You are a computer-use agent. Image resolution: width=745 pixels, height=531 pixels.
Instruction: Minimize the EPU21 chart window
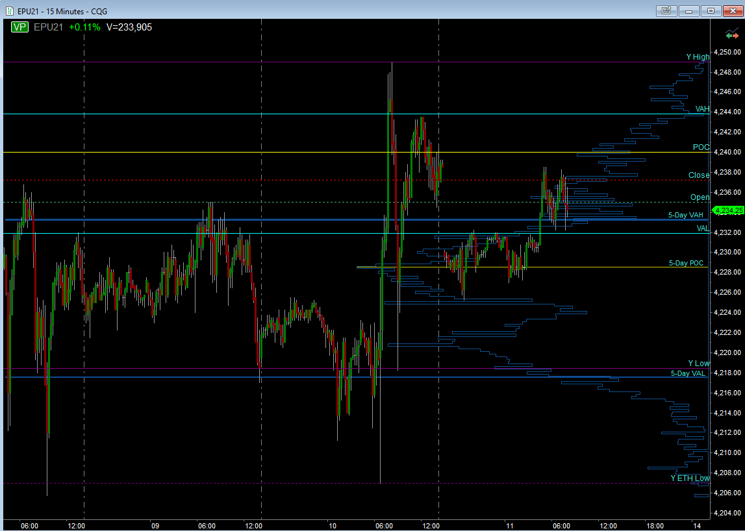pyautogui.click(x=688, y=10)
